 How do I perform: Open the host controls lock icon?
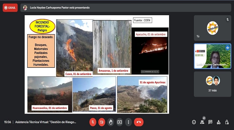point(227,122)
